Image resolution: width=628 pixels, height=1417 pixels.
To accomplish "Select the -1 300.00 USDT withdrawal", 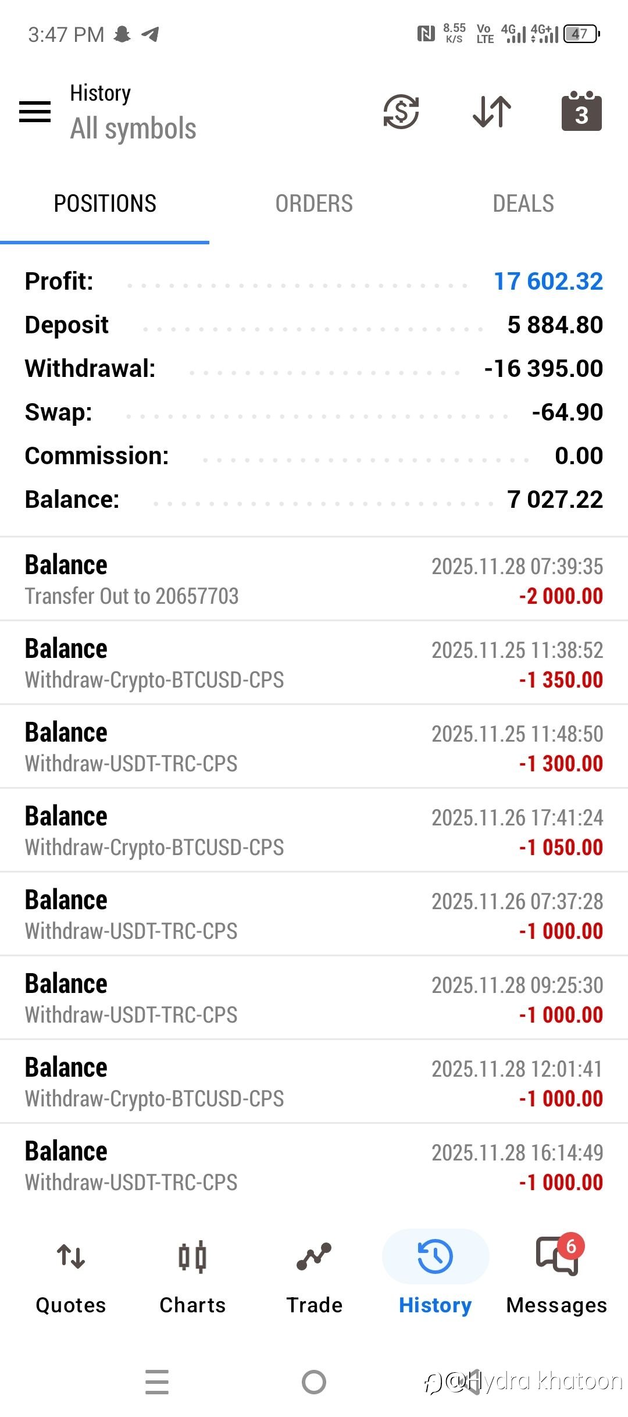I will [x=314, y=747].
